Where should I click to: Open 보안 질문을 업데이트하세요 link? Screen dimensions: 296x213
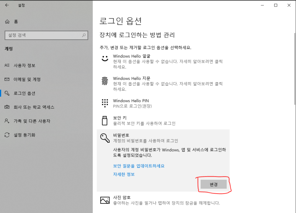139,166
